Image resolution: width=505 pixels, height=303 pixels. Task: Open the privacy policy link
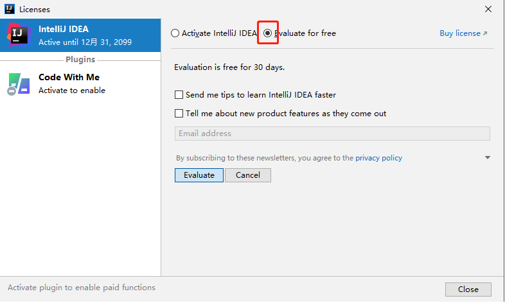click(379, 158)
